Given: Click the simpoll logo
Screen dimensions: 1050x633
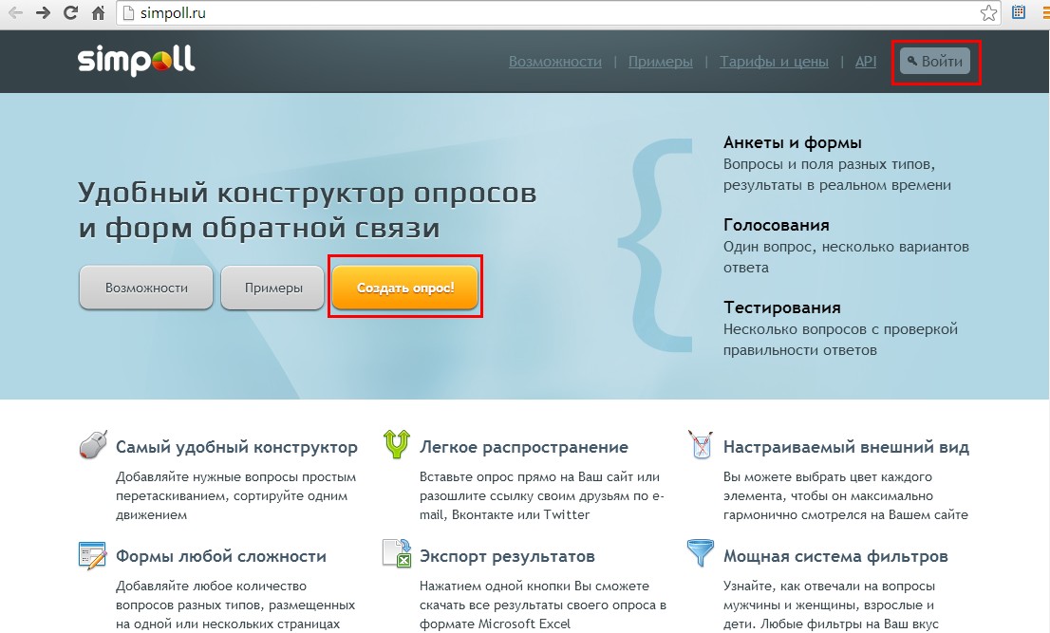Looking at the screenshot, I should [x=136, y=61].
